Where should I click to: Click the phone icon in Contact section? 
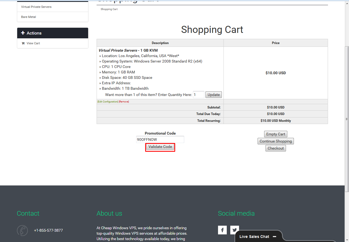22,230
